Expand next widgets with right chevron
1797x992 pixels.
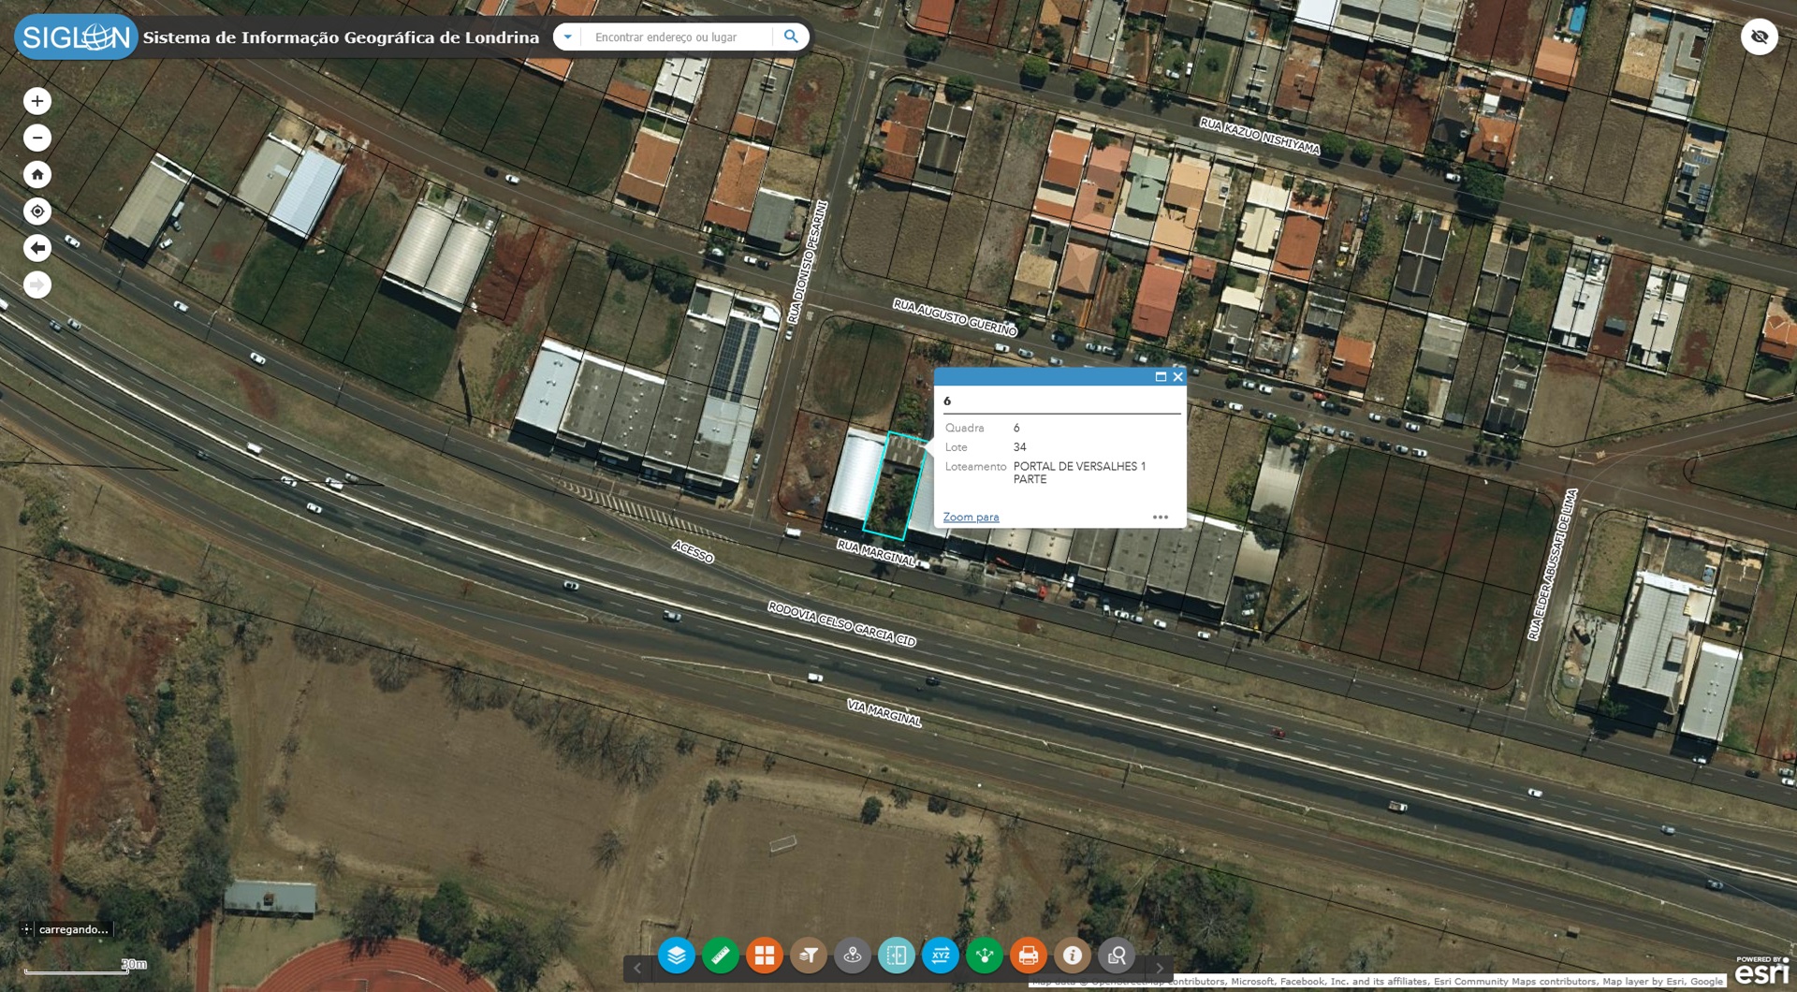(1160, 968)
